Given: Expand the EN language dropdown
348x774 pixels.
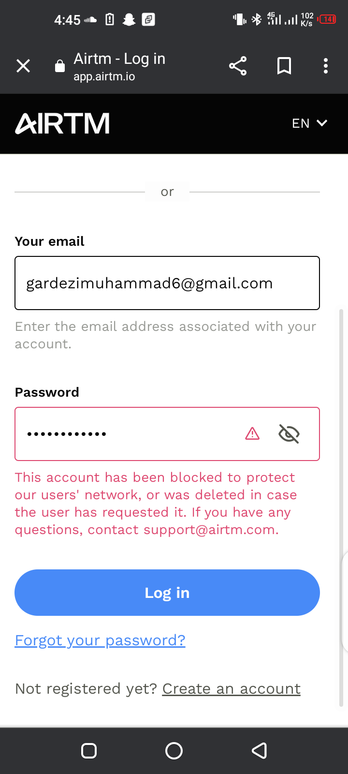Looking at the screenshot, I should pos(309,123).
